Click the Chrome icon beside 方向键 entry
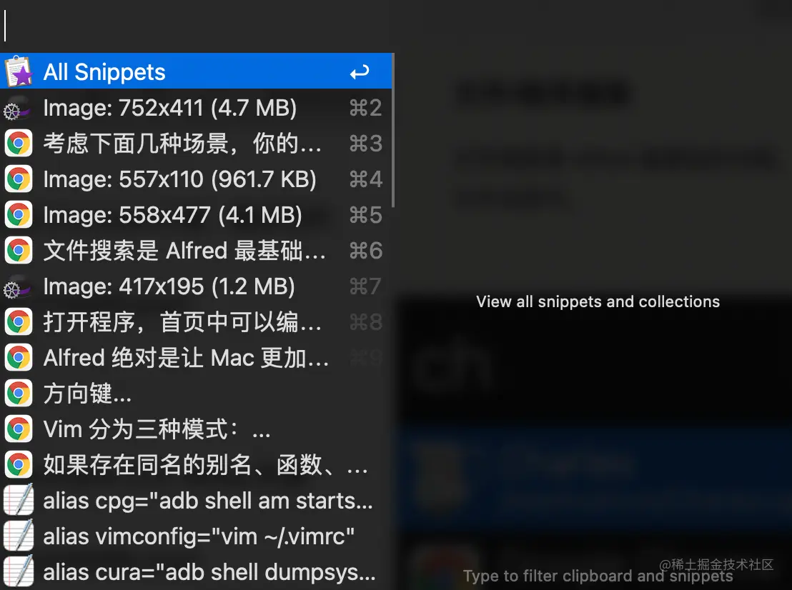 19,394
